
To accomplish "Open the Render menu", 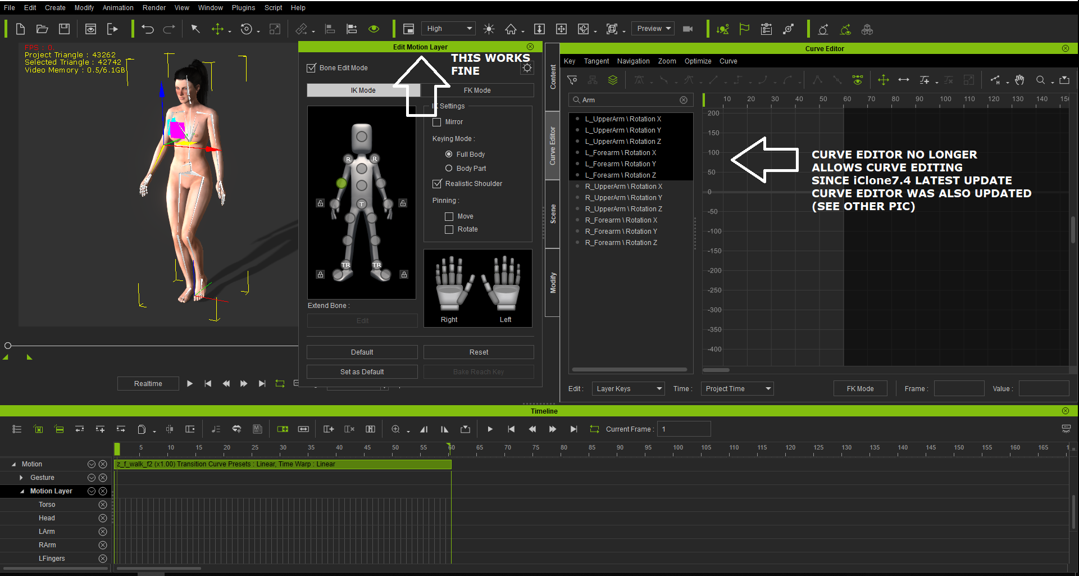I will 154,8.
